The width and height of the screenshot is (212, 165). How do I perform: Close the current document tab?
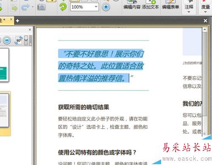click(x=11, y=20)
